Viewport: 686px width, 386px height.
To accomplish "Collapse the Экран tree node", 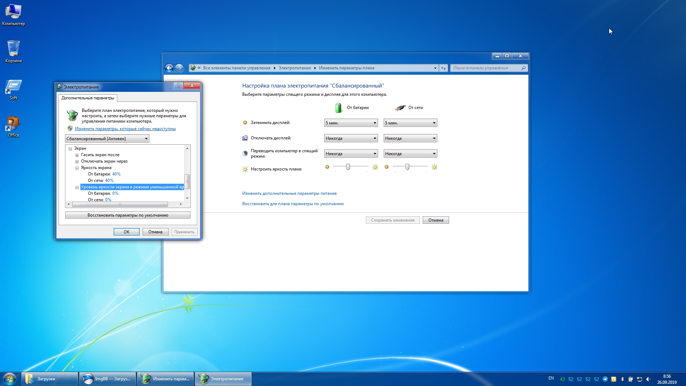I will pos(70,149).
